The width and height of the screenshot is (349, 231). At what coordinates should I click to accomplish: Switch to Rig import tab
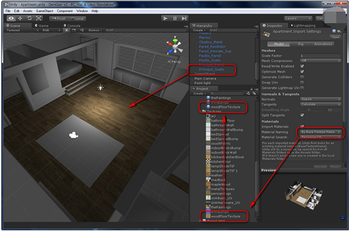pos(301,44)
